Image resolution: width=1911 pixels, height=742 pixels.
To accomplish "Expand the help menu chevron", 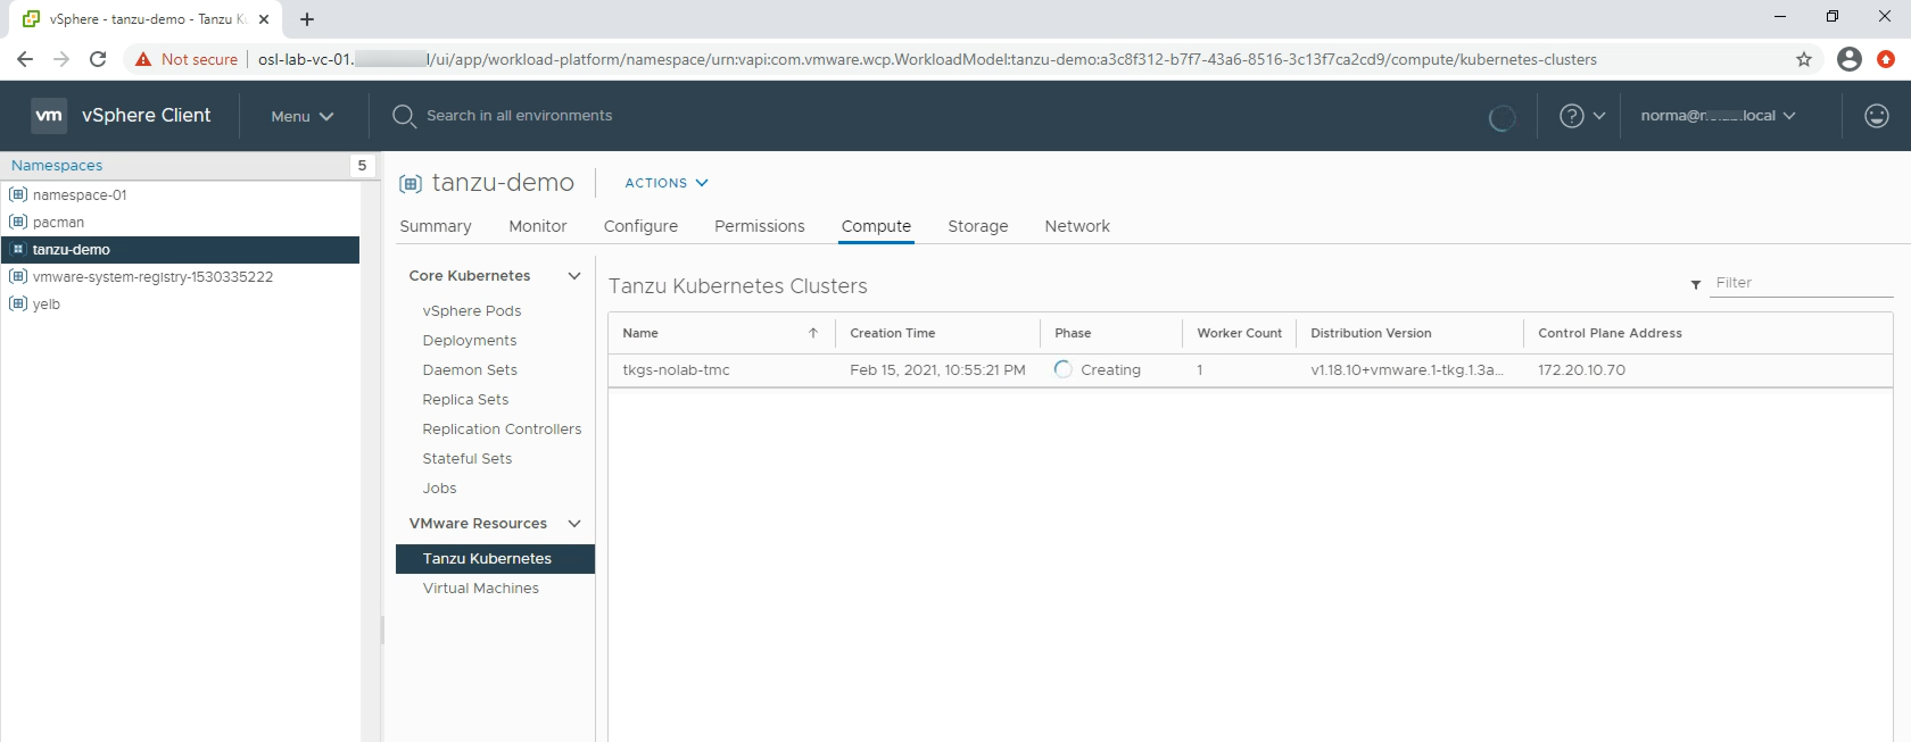I will [1599, 116].
